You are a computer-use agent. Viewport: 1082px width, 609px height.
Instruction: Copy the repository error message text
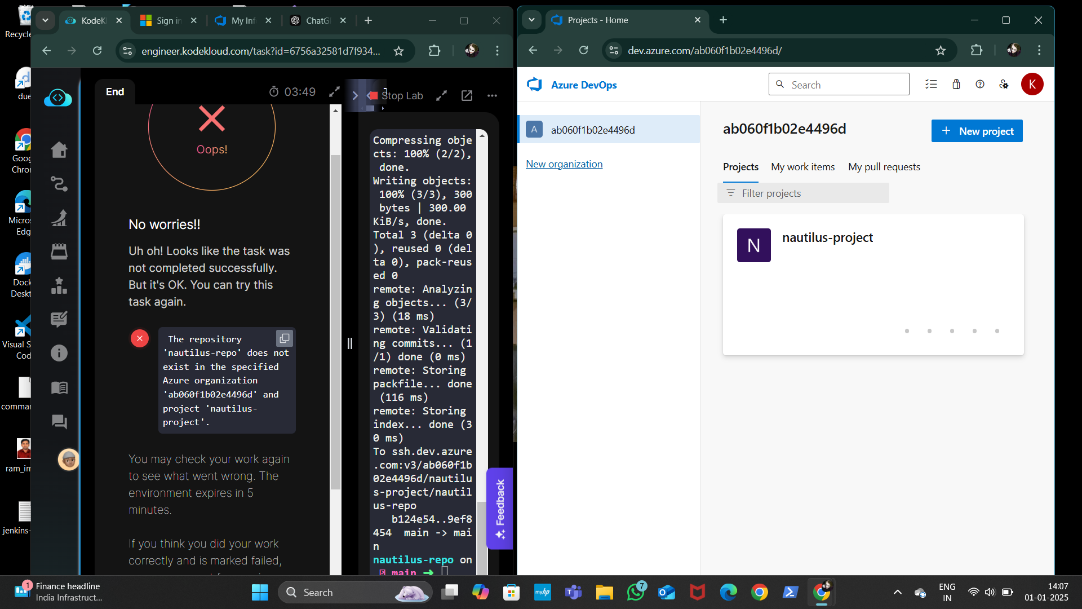coord(285,338)
